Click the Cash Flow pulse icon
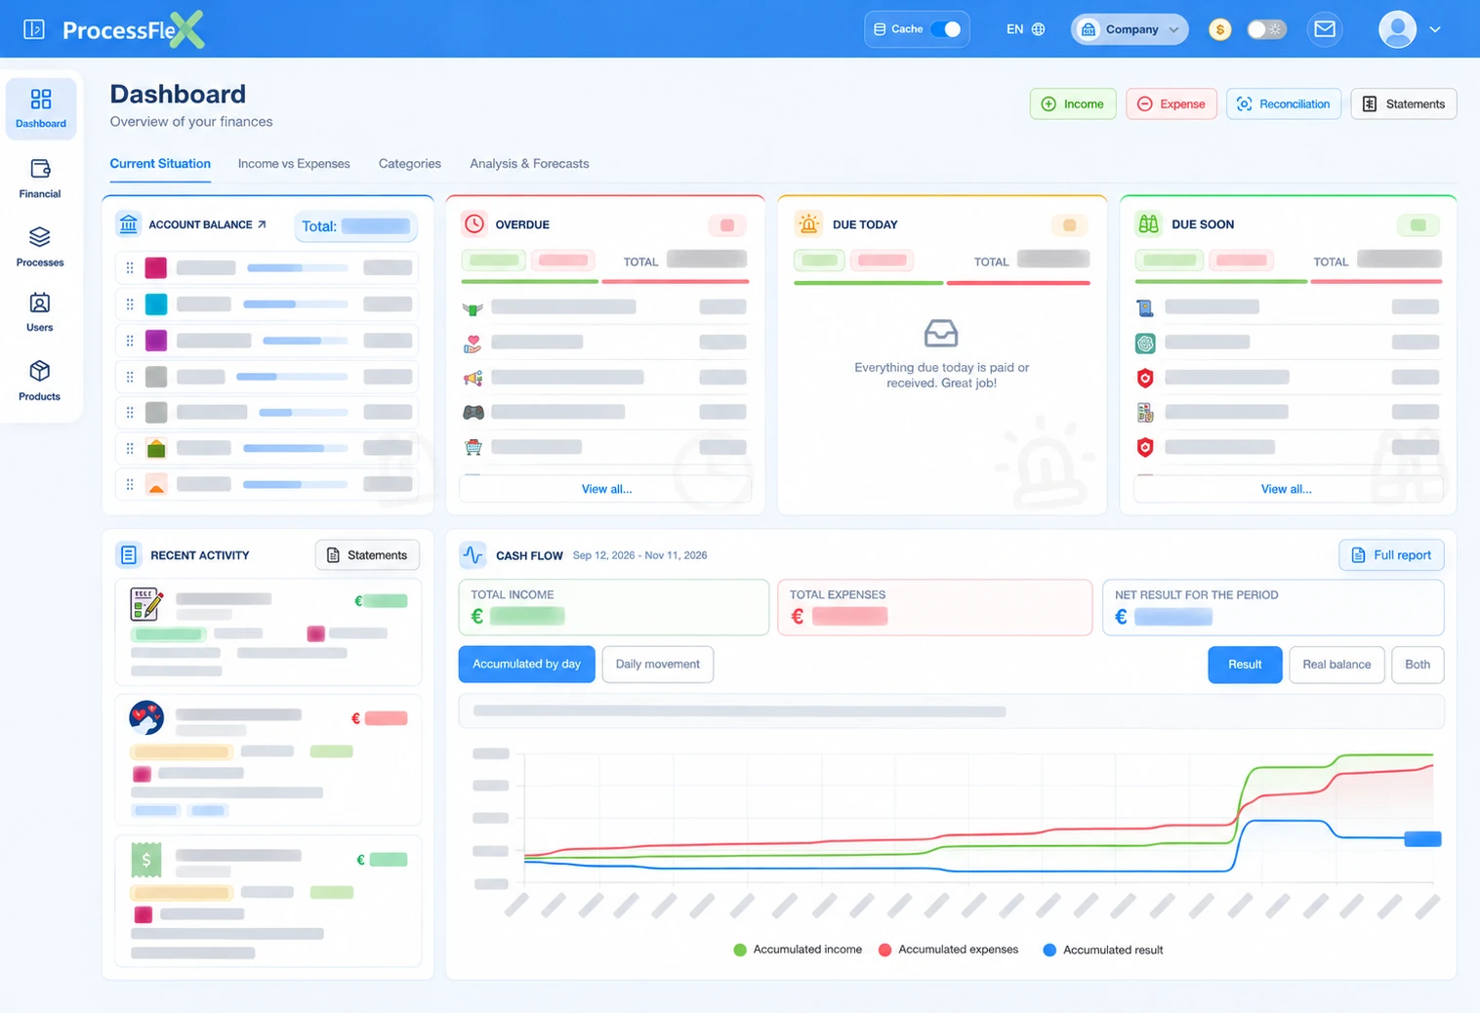 pos(473,555)
